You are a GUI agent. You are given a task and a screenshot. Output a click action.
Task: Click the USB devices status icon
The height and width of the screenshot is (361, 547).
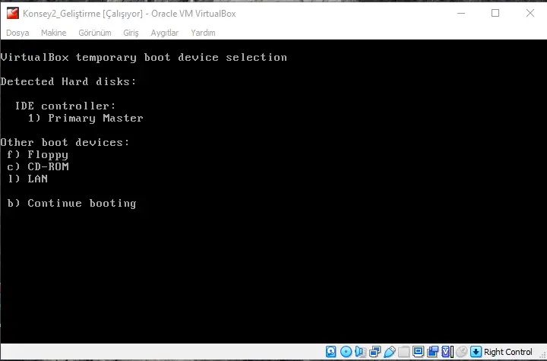click(389, 352)
